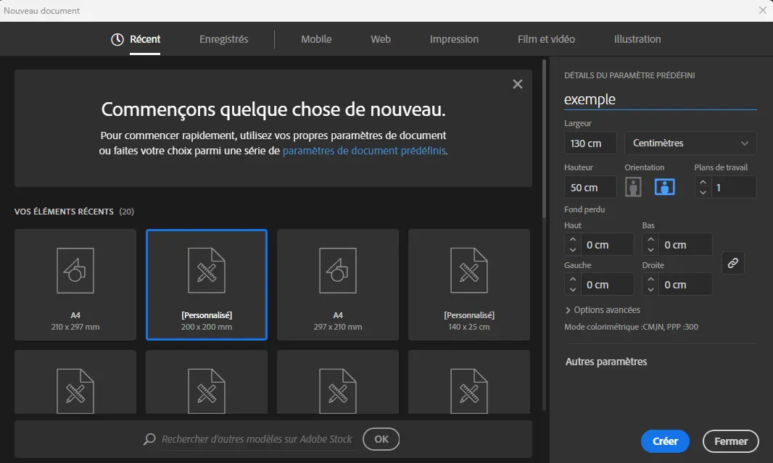Increase Gauche bleed value

572,279
